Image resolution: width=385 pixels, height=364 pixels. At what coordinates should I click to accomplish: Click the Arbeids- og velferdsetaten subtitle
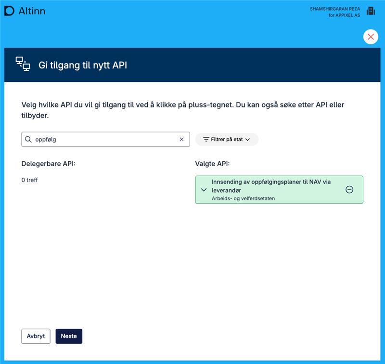[243, 198]
